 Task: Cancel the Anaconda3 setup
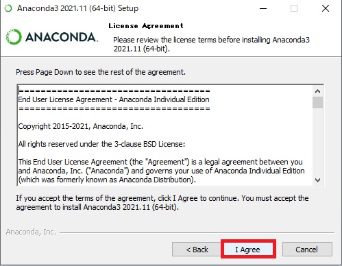307,250
